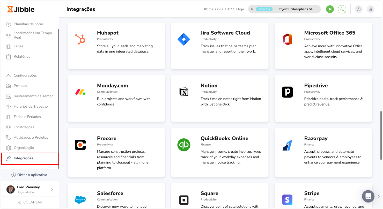The width and height of the screenshot is (383, 209).
Task: Collapse the Configurações section
Action: pos(9,75)
